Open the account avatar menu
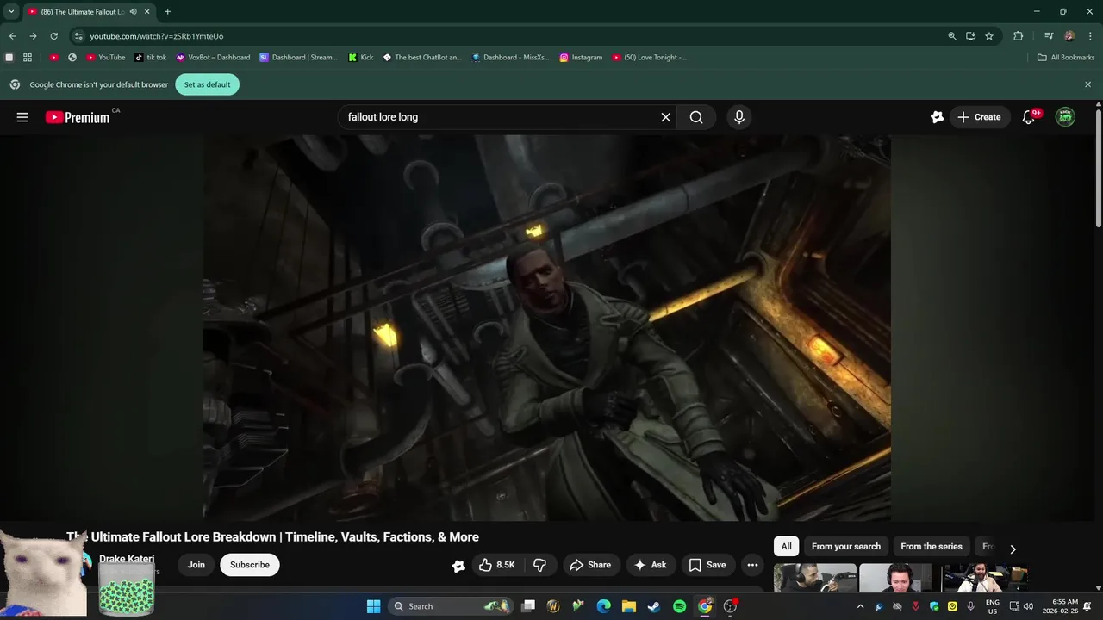 pyautogui.click(x=1066, y=117)
